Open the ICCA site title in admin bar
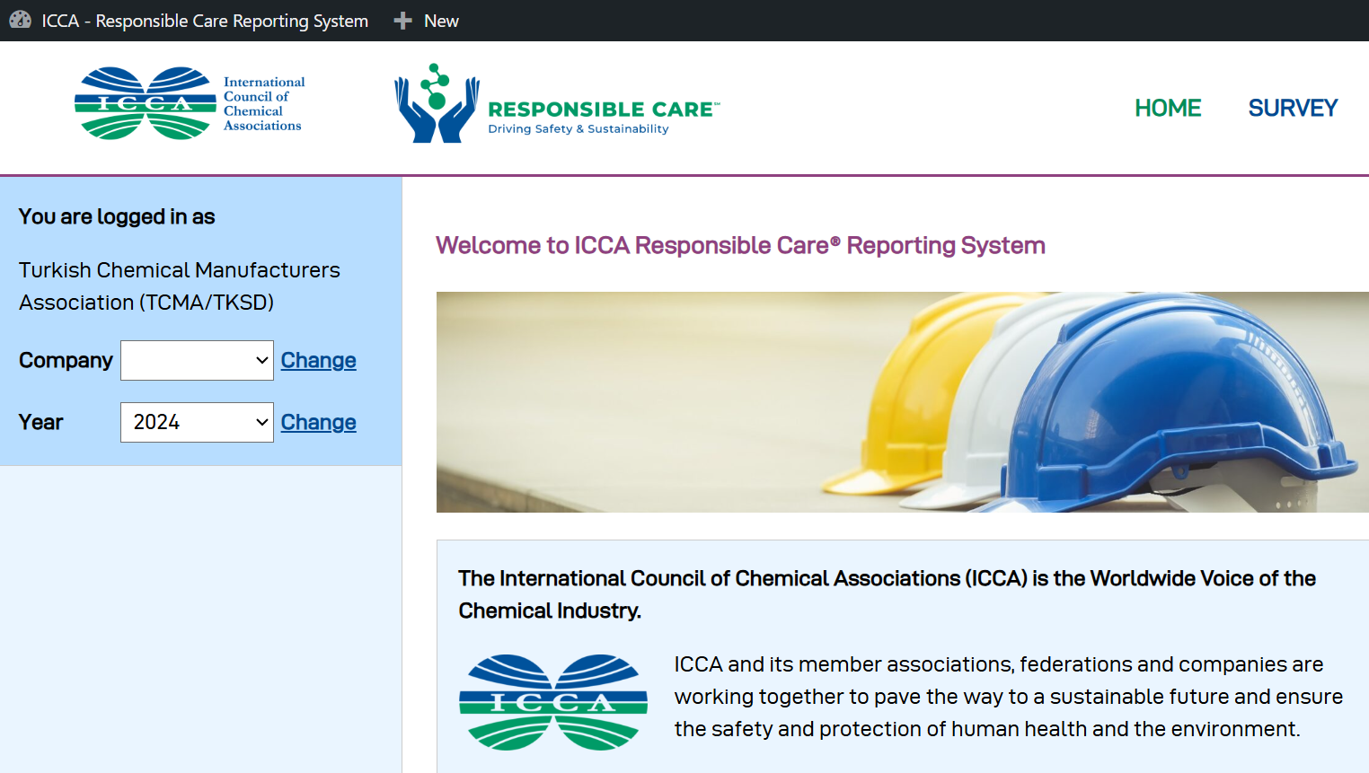1369x773 pixels. click(x=205, y=21)
